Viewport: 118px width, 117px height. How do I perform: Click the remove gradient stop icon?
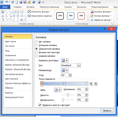(96, 84)
